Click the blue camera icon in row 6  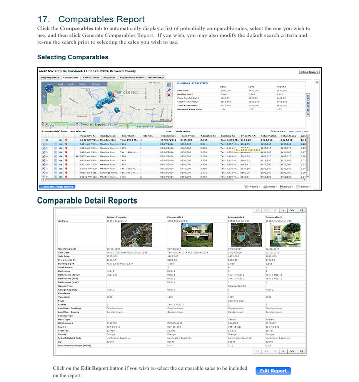(x=61, y=164)
